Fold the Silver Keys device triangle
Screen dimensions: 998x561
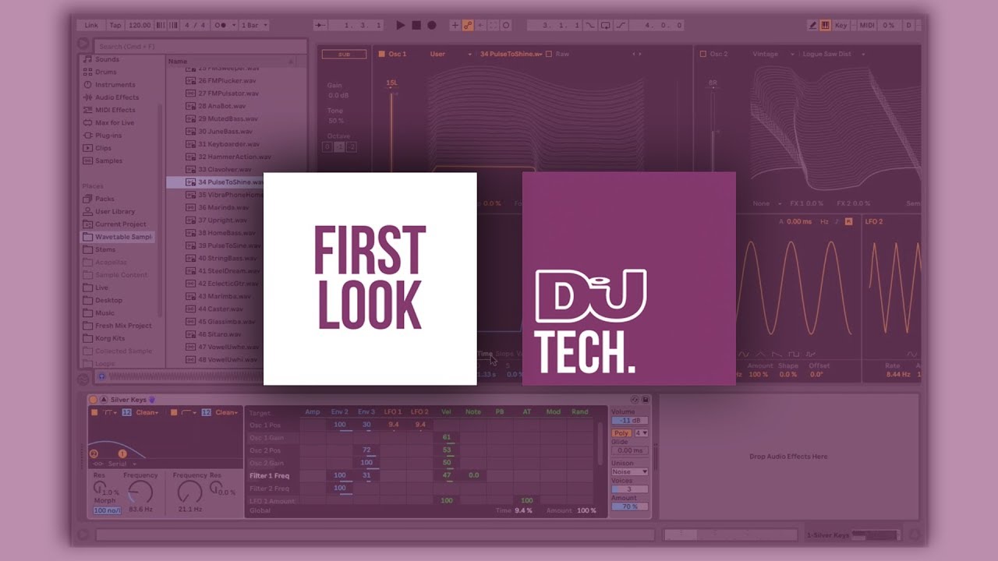[x=104, y=400]
